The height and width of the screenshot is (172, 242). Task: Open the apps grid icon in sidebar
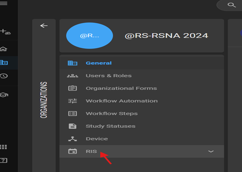tap(4, 147)
